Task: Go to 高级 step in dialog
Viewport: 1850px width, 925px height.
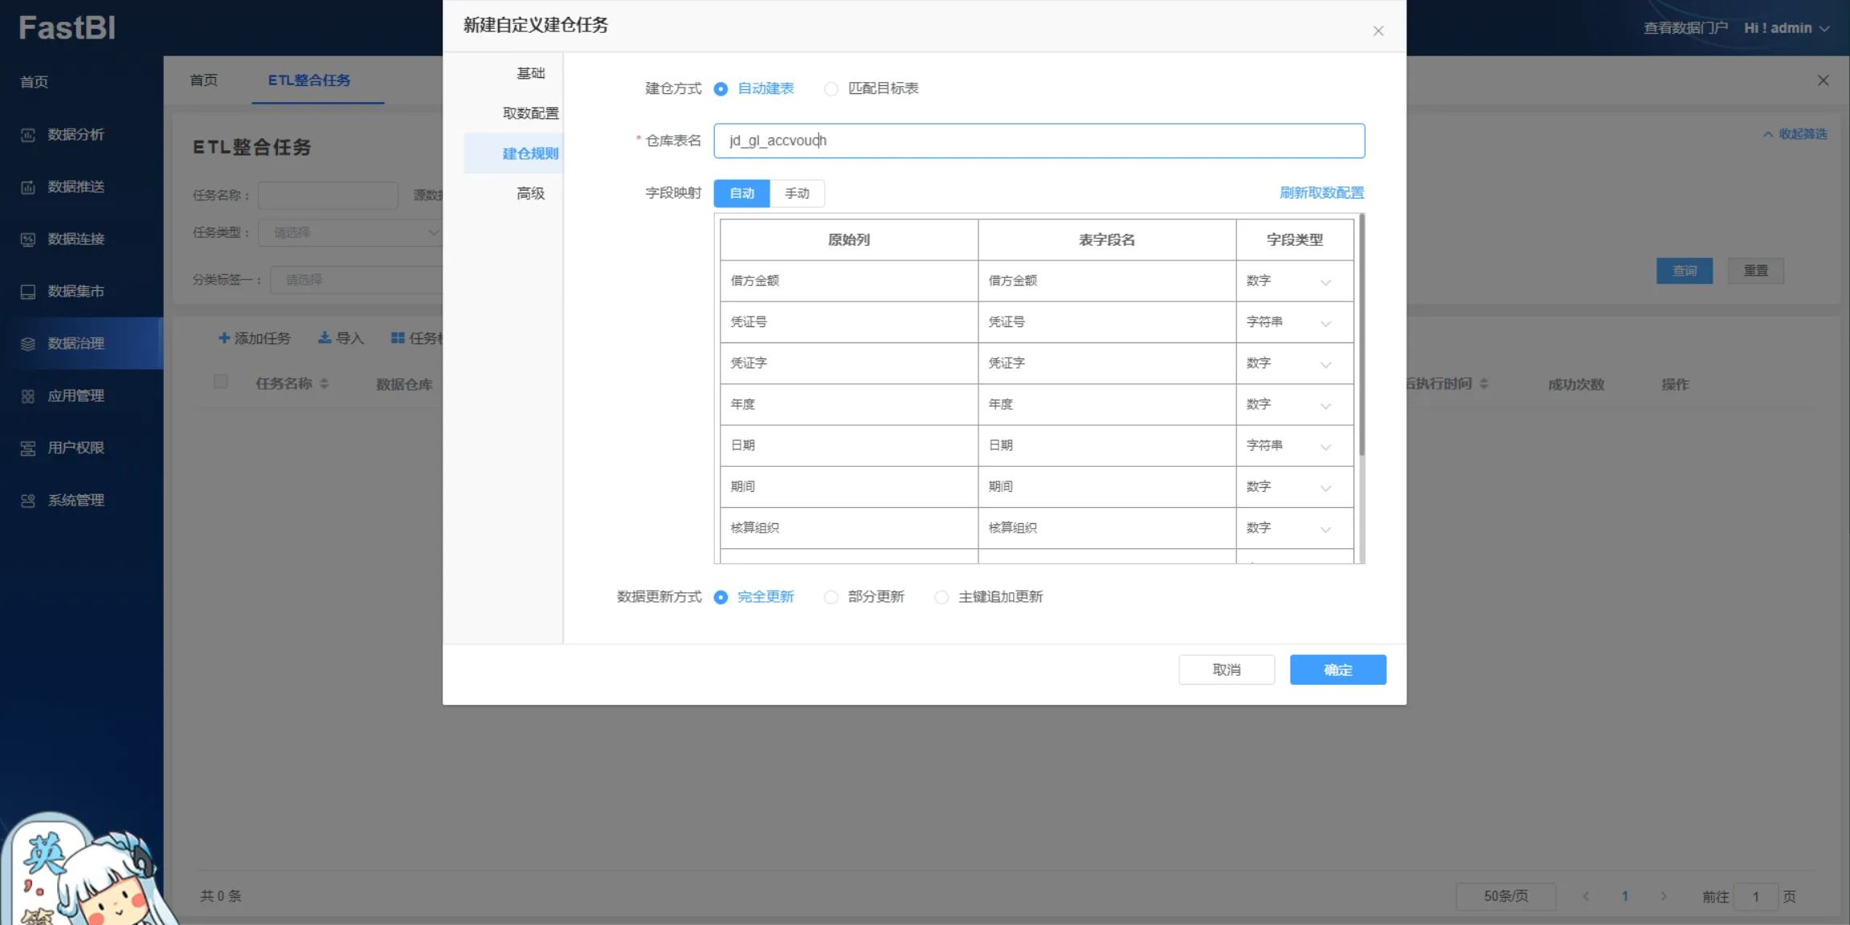Action: tap(531, 194)
